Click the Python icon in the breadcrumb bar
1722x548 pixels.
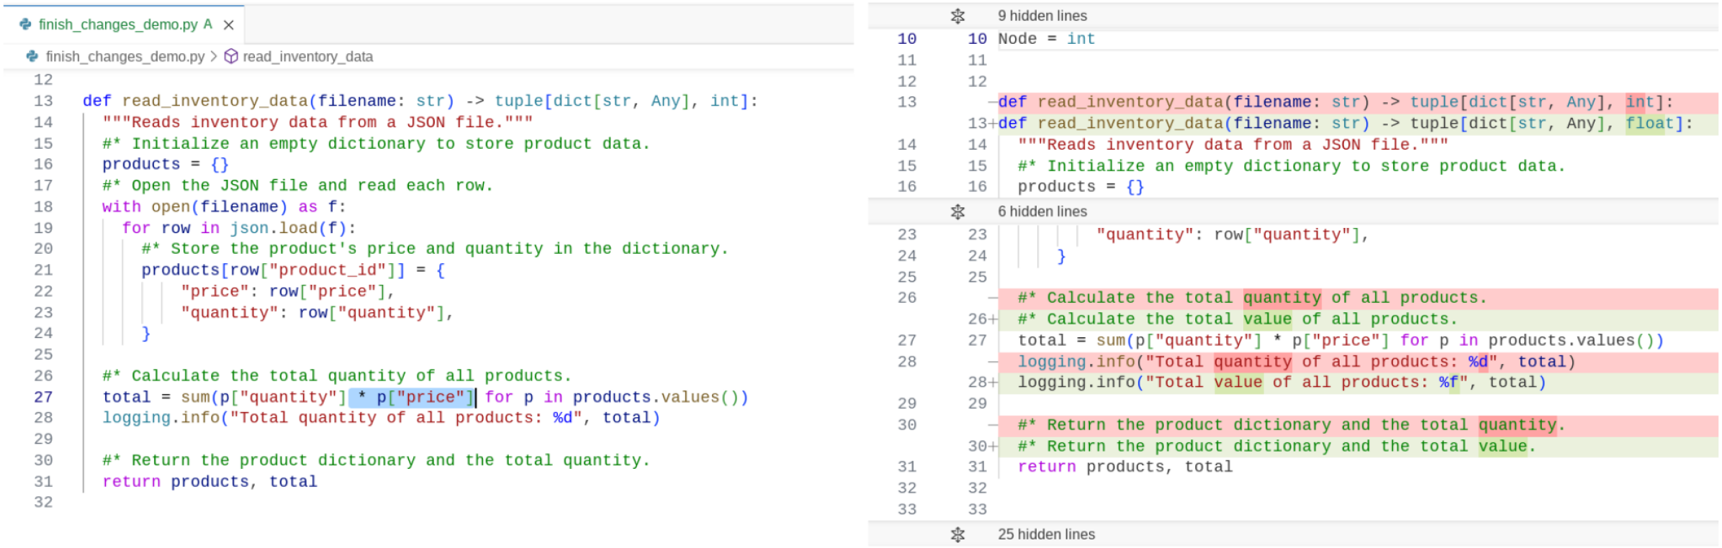pos(32,56)
